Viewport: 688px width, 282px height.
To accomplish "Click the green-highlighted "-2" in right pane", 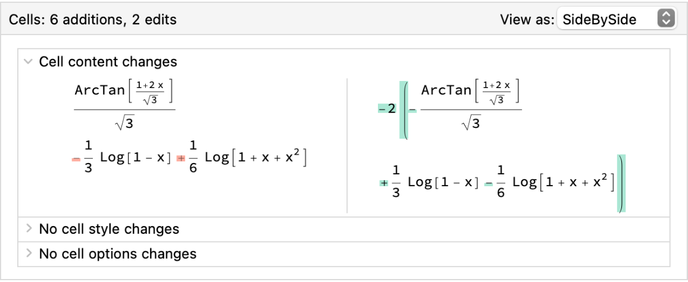I will point(387,109).
